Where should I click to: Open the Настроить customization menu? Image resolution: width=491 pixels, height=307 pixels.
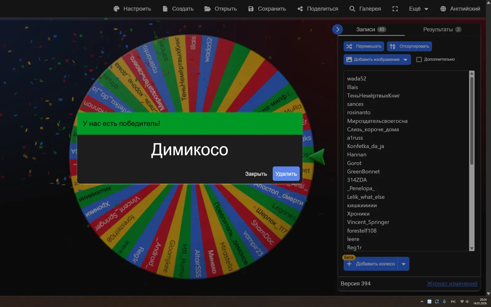[132, 9]
